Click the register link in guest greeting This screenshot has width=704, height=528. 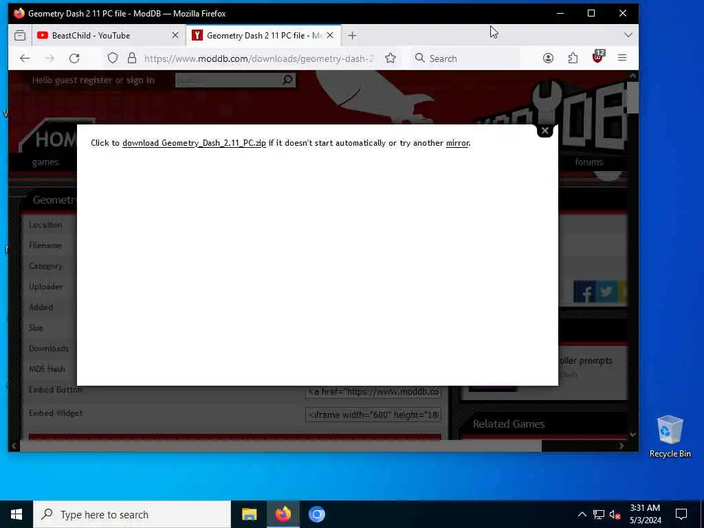coord(97,80)
